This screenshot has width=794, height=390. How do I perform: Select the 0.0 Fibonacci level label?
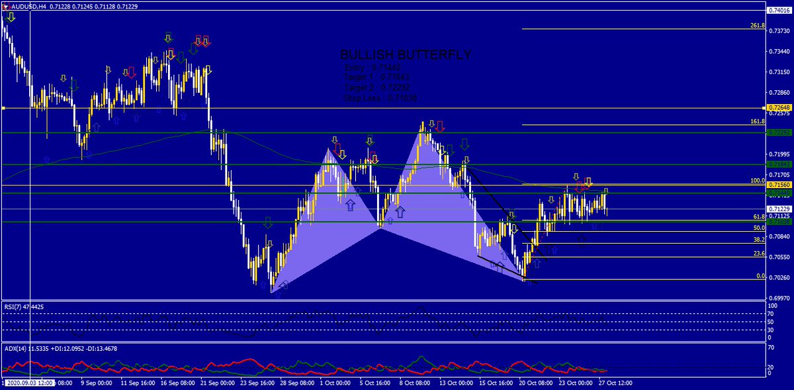point(761,275)
